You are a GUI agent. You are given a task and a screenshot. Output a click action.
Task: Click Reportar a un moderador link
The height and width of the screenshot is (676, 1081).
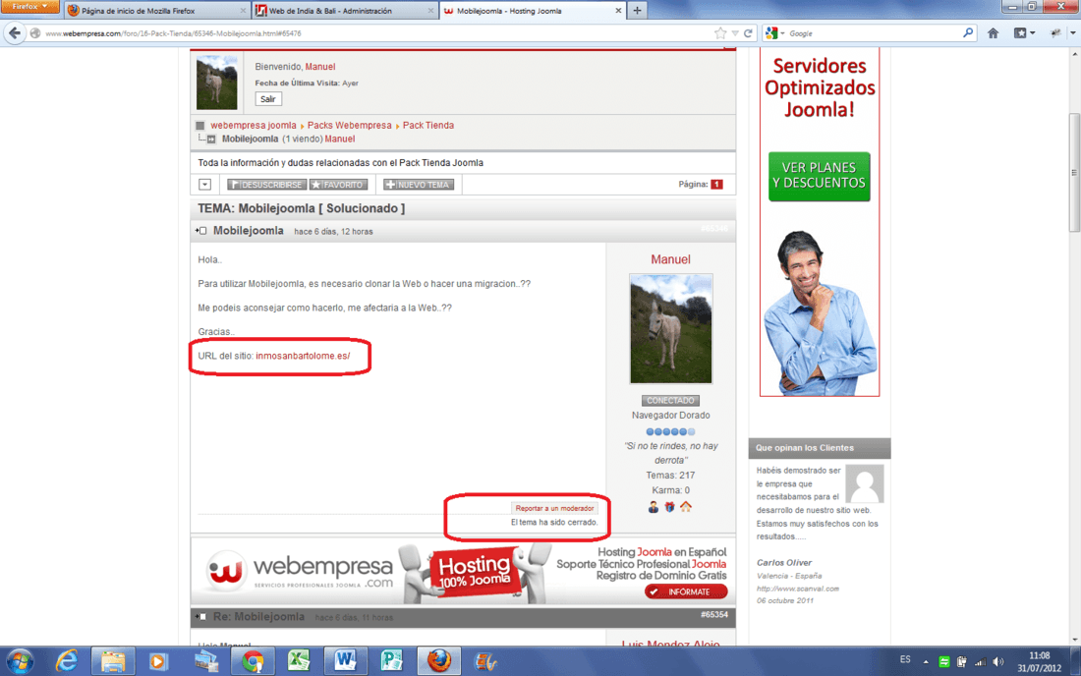point(554,508)
